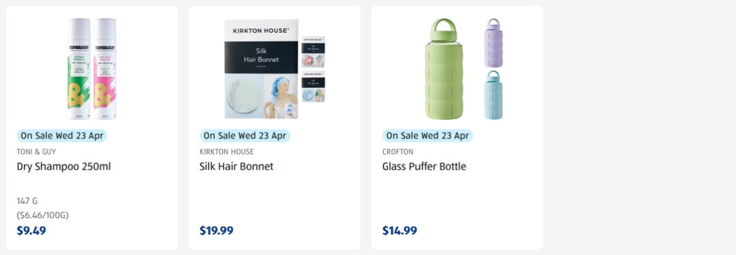Click the pink dry shampoo can
736x255 pixels.
click(105, 69)
